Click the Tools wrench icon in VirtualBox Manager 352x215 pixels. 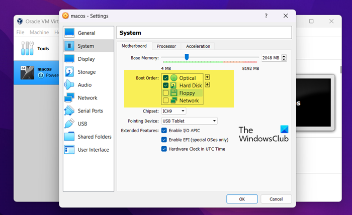click(x=27, y=48)
